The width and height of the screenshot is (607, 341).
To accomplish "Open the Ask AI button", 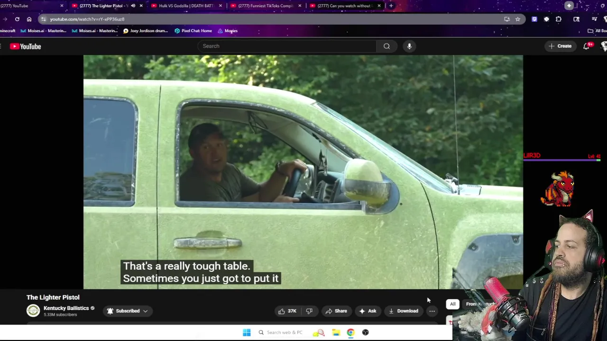I will pyautogui.click(x=368, y=311).
